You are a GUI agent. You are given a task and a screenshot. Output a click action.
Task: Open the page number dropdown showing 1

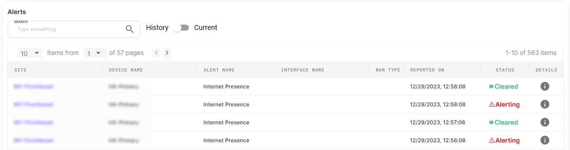point(95,53)
